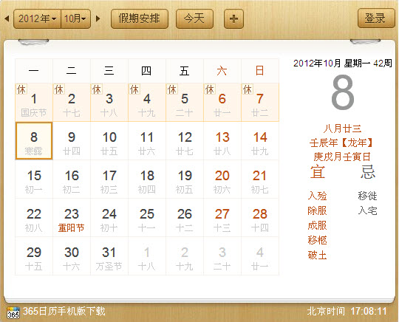Open 假期安排 holiday schedule

pos(140,18)
